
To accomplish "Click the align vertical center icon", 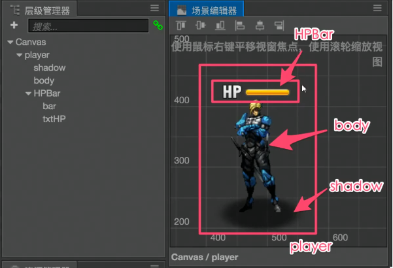I will [x=201, y=25].
